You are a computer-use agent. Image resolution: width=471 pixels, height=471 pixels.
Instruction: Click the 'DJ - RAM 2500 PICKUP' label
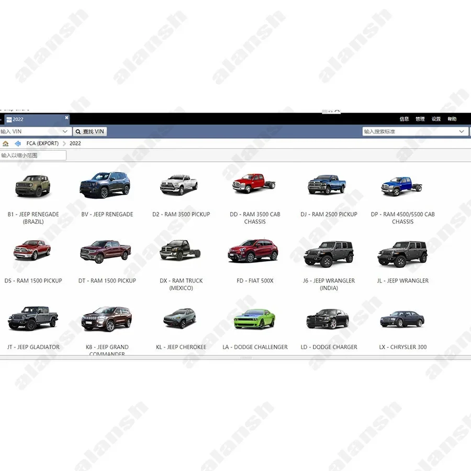tap(329, 214)
